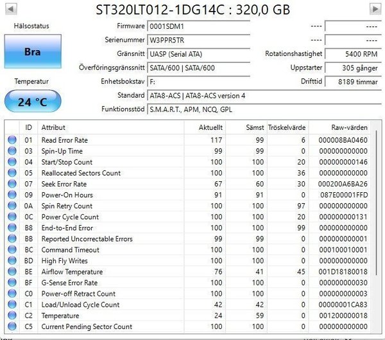This screenshot has height=340, width=385.
Task: Click status orb for Read Error Rate
Action: [12, 140]
